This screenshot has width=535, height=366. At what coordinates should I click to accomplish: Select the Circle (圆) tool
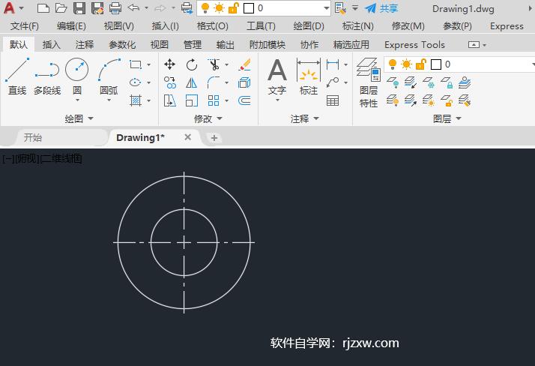(77, 76)
